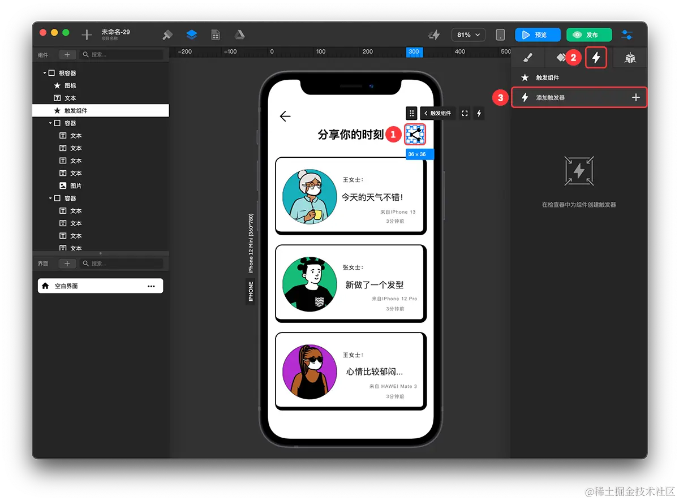
Task: Switch to the cube component tab in inspector
Action: [x=630, y=58]
